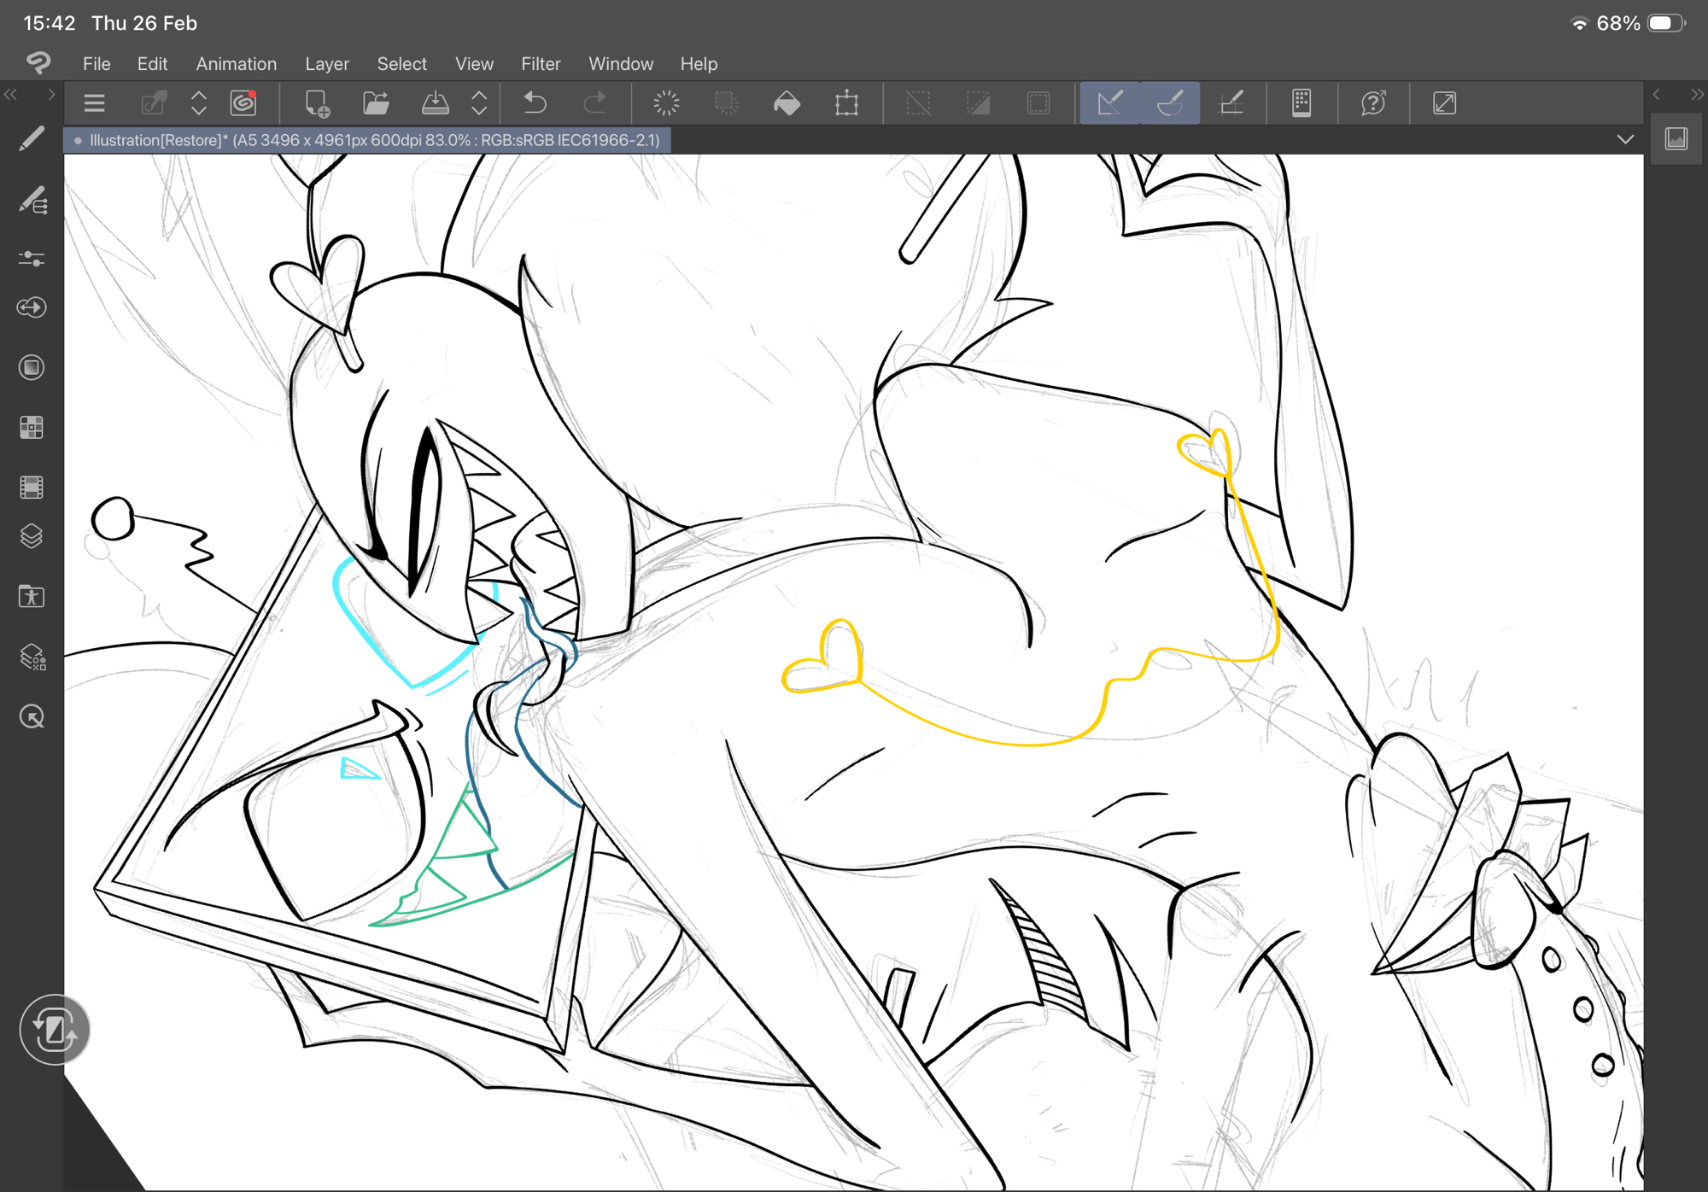This screenshot has width=1708, height=1192.
Task: Click the Clear selection sparkle icon
Action: pos(666,103)
